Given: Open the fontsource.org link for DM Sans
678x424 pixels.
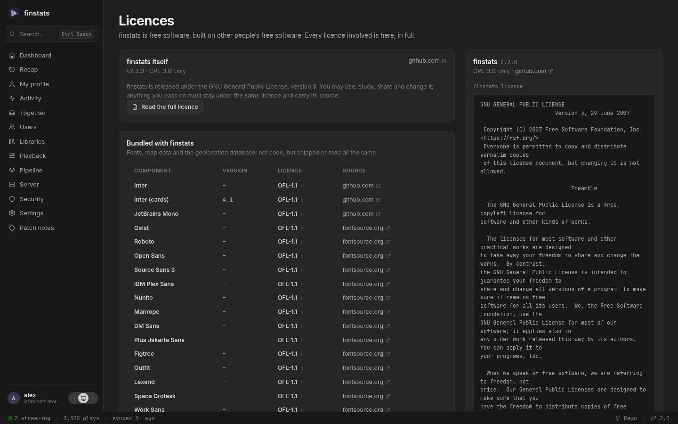Looking at the screenshot, I should (x=366, y=326).
